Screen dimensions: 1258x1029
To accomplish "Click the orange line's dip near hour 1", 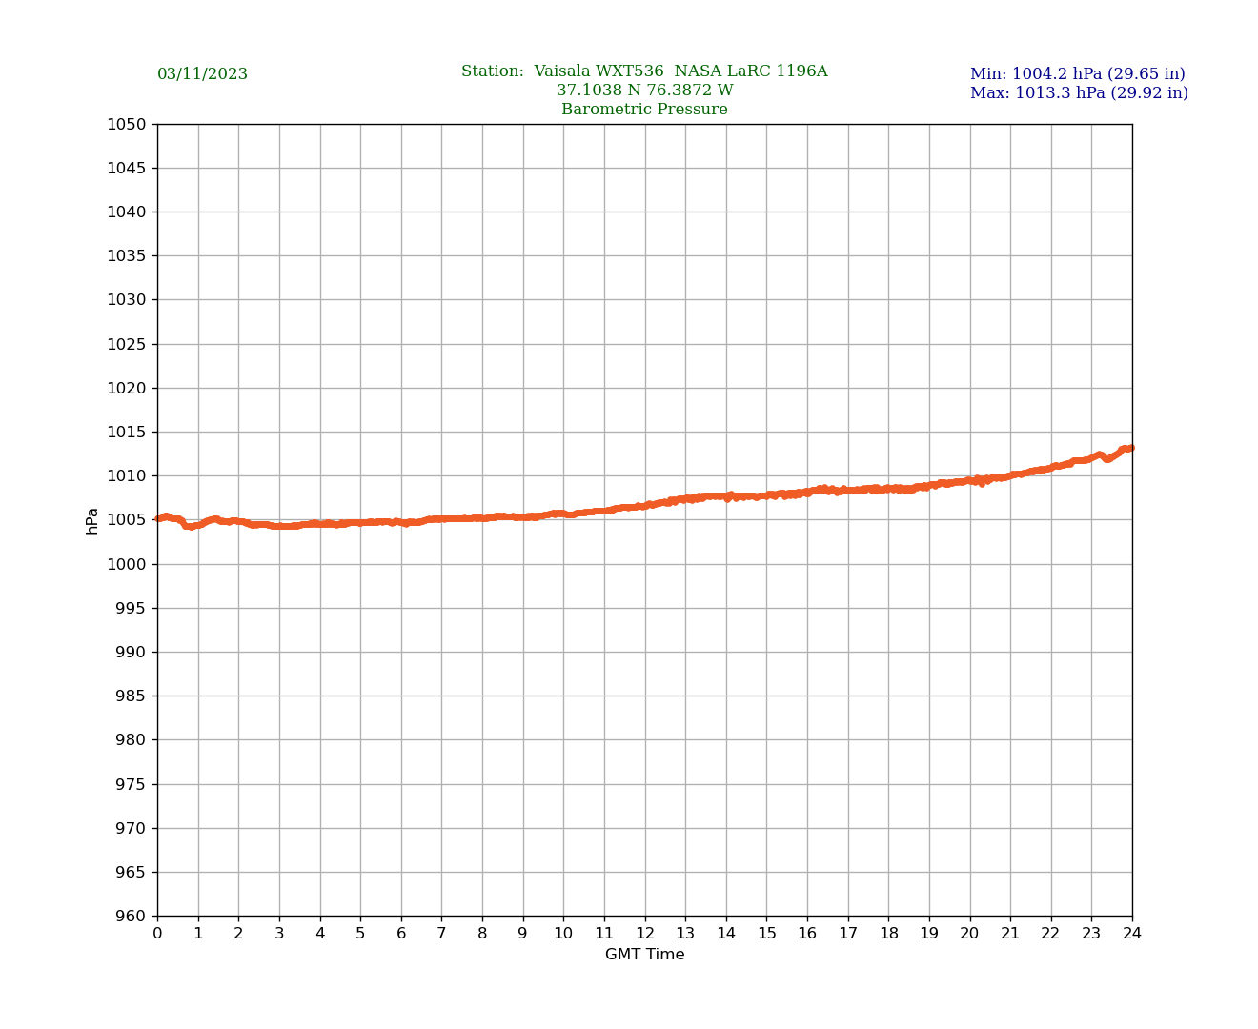I will click(191, 526).
